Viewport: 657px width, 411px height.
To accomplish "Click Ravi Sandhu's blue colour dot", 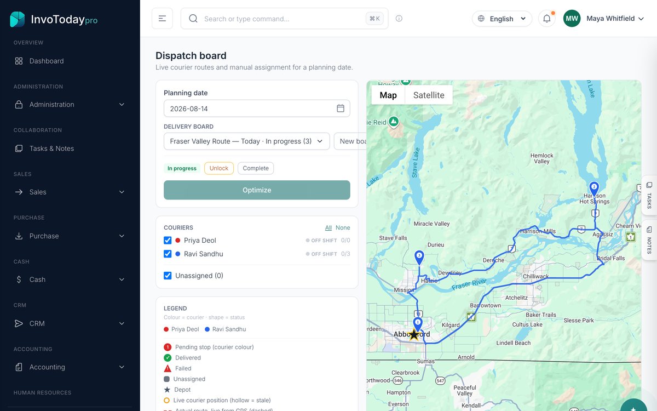I will point(177,254).
